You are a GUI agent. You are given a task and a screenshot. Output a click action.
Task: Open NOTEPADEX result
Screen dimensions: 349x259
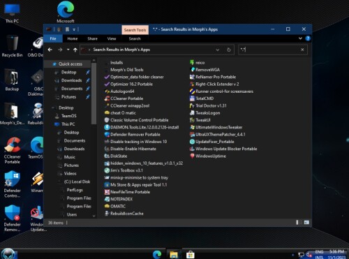[x=119, y=199]
